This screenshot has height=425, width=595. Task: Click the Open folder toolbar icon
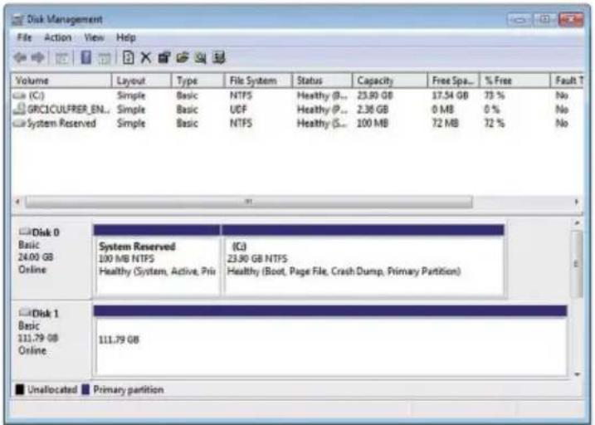tap(182, 57)
